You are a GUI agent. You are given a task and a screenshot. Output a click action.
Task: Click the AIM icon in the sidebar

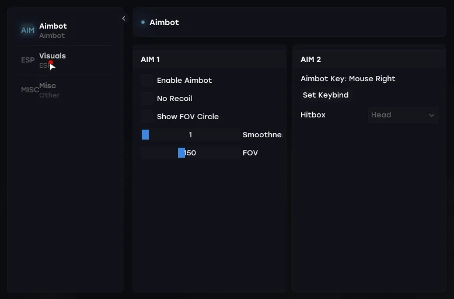[x=27, y=30]
